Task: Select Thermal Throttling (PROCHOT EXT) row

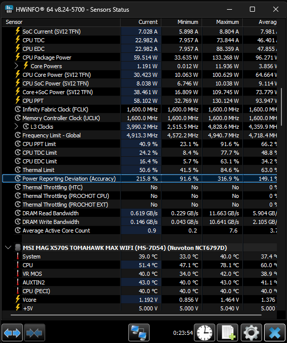Action: tap(139, 205)
